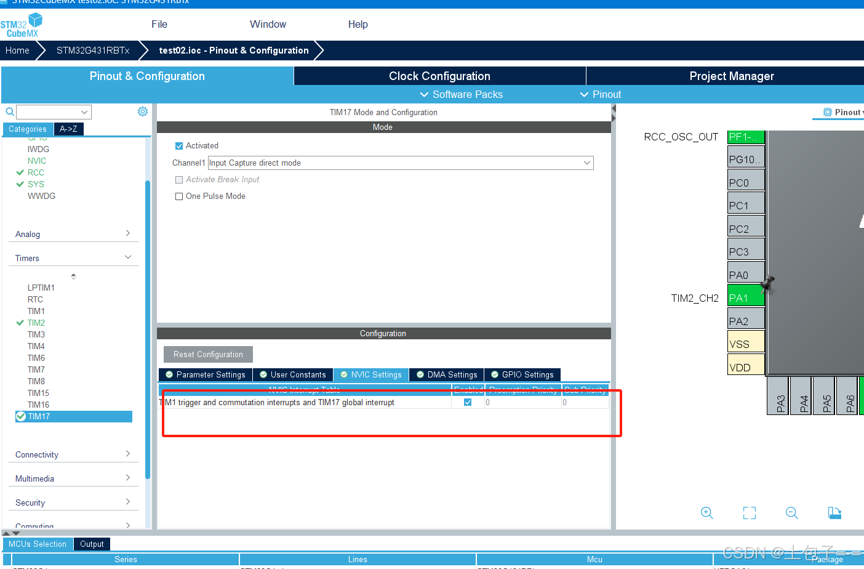Open the category search dropdown
Viewport: 864px width, 569px height.
click(x=84, y=112)
